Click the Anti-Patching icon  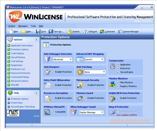pyautogui.click(x=80, y=72)
